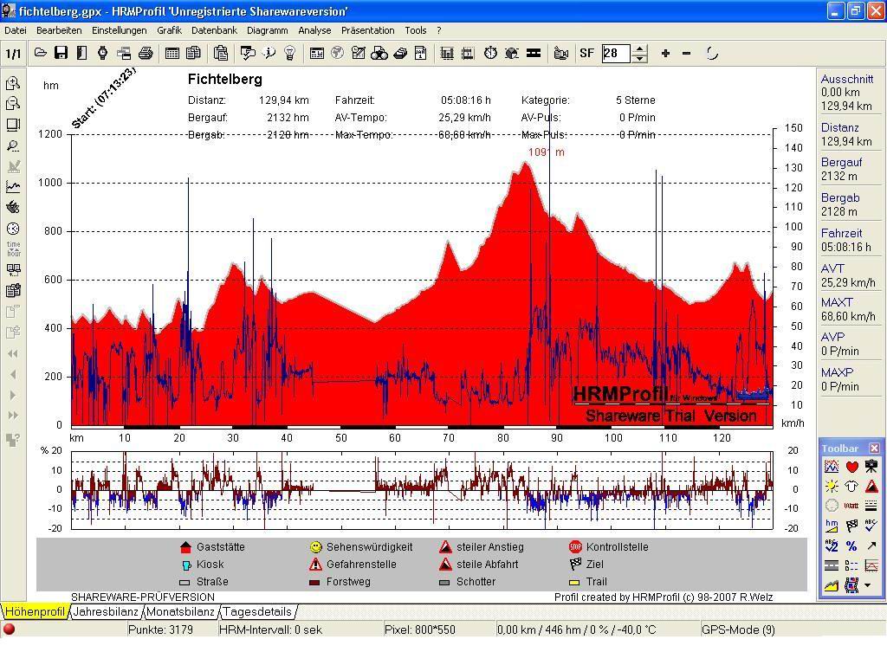Toggle the percent gradient icon in palette
887x665 pixels.
point(851,546)
